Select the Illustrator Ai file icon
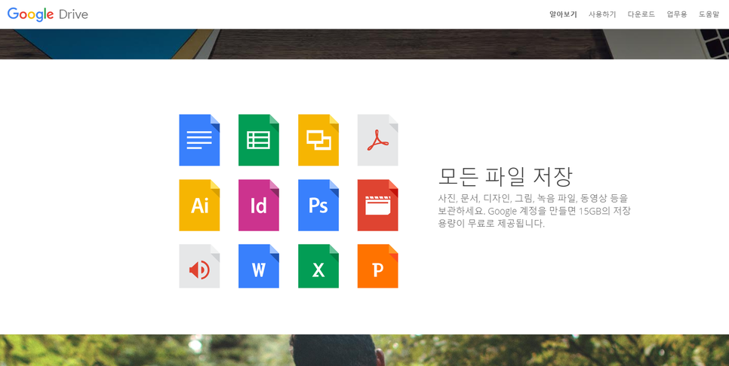The width and height of the screenshot is (729, 366). click(x=199, y=205)
